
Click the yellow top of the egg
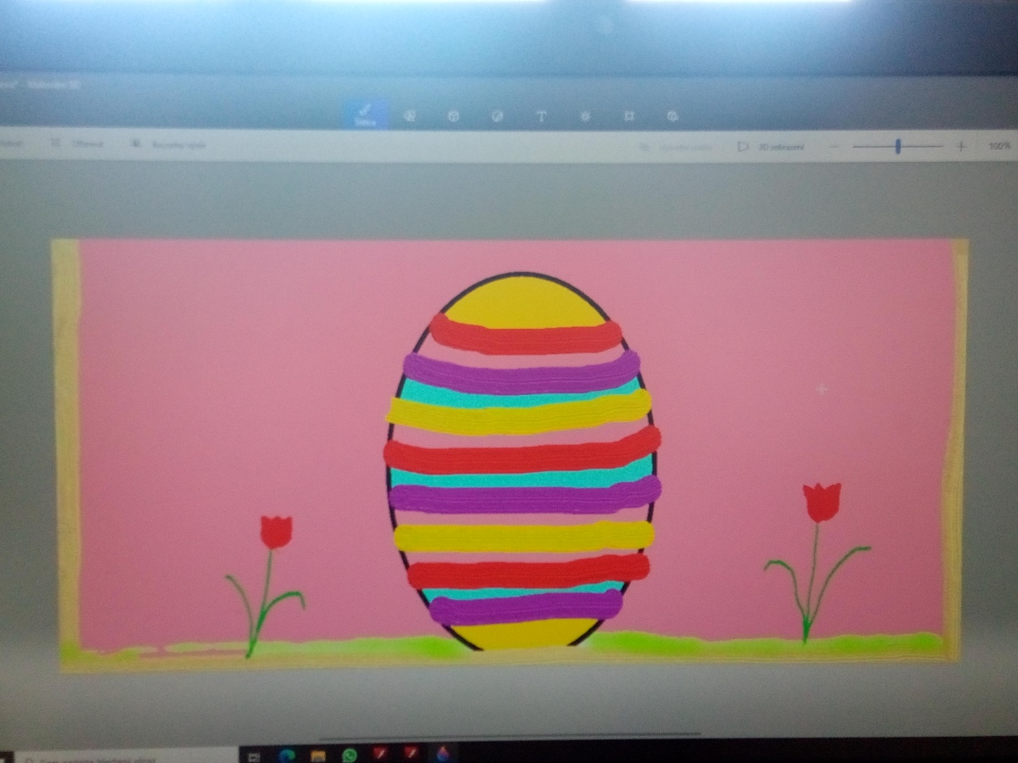(523, 303)
